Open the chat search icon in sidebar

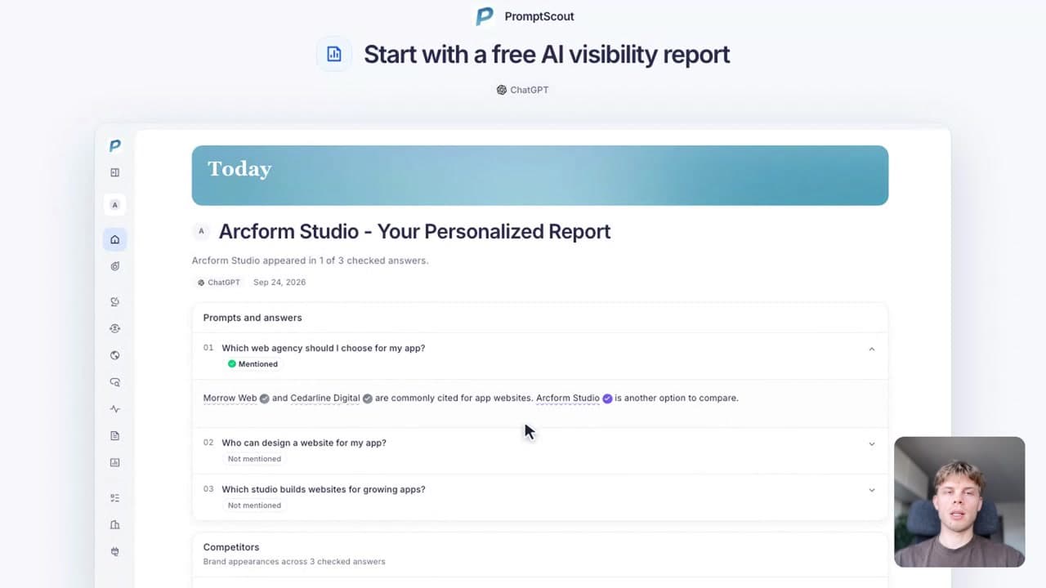click(115, 382)
